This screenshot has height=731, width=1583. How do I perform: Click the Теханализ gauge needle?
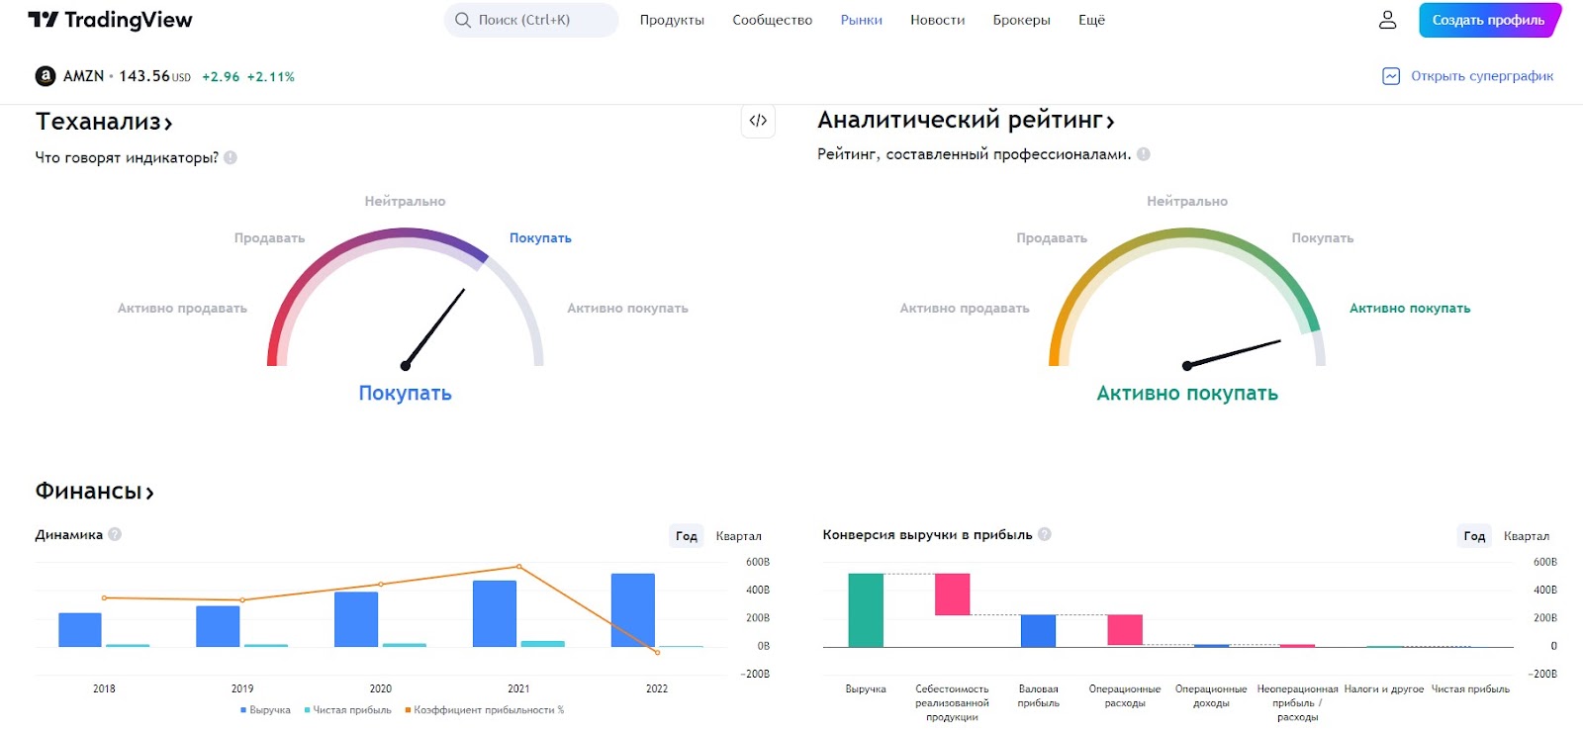[x=433, y=328]
